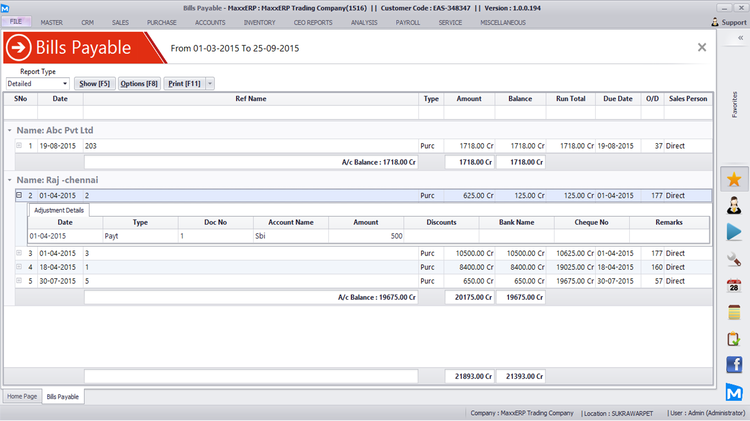This screenshot has height=421, width=750.
Task: Open the user profile icon in sidebar
Action: [x=734, y=206]
